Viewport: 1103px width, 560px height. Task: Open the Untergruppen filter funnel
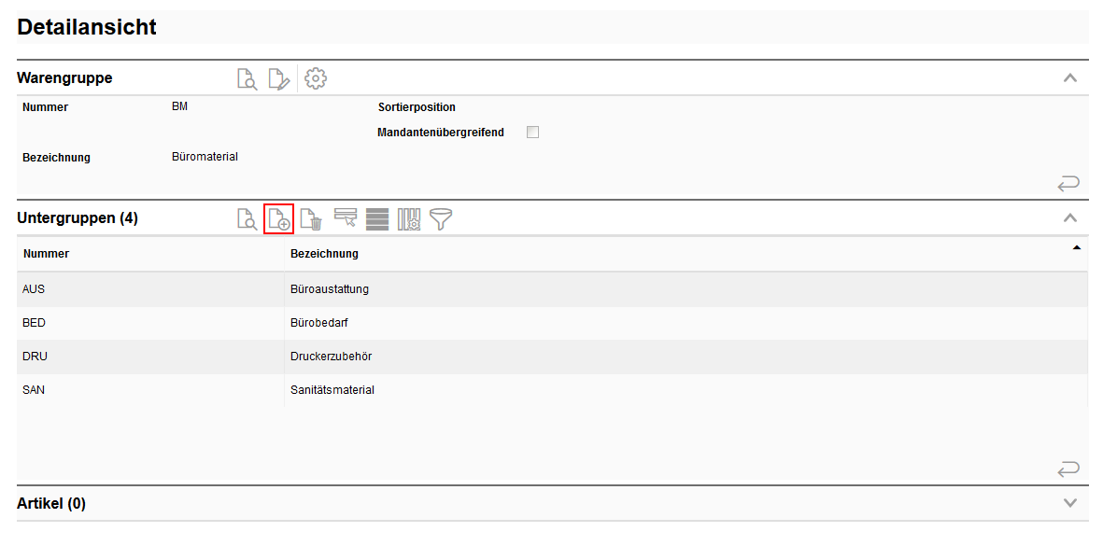click(x=440, y=219)
